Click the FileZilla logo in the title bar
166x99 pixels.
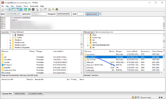tap(3, 3)
